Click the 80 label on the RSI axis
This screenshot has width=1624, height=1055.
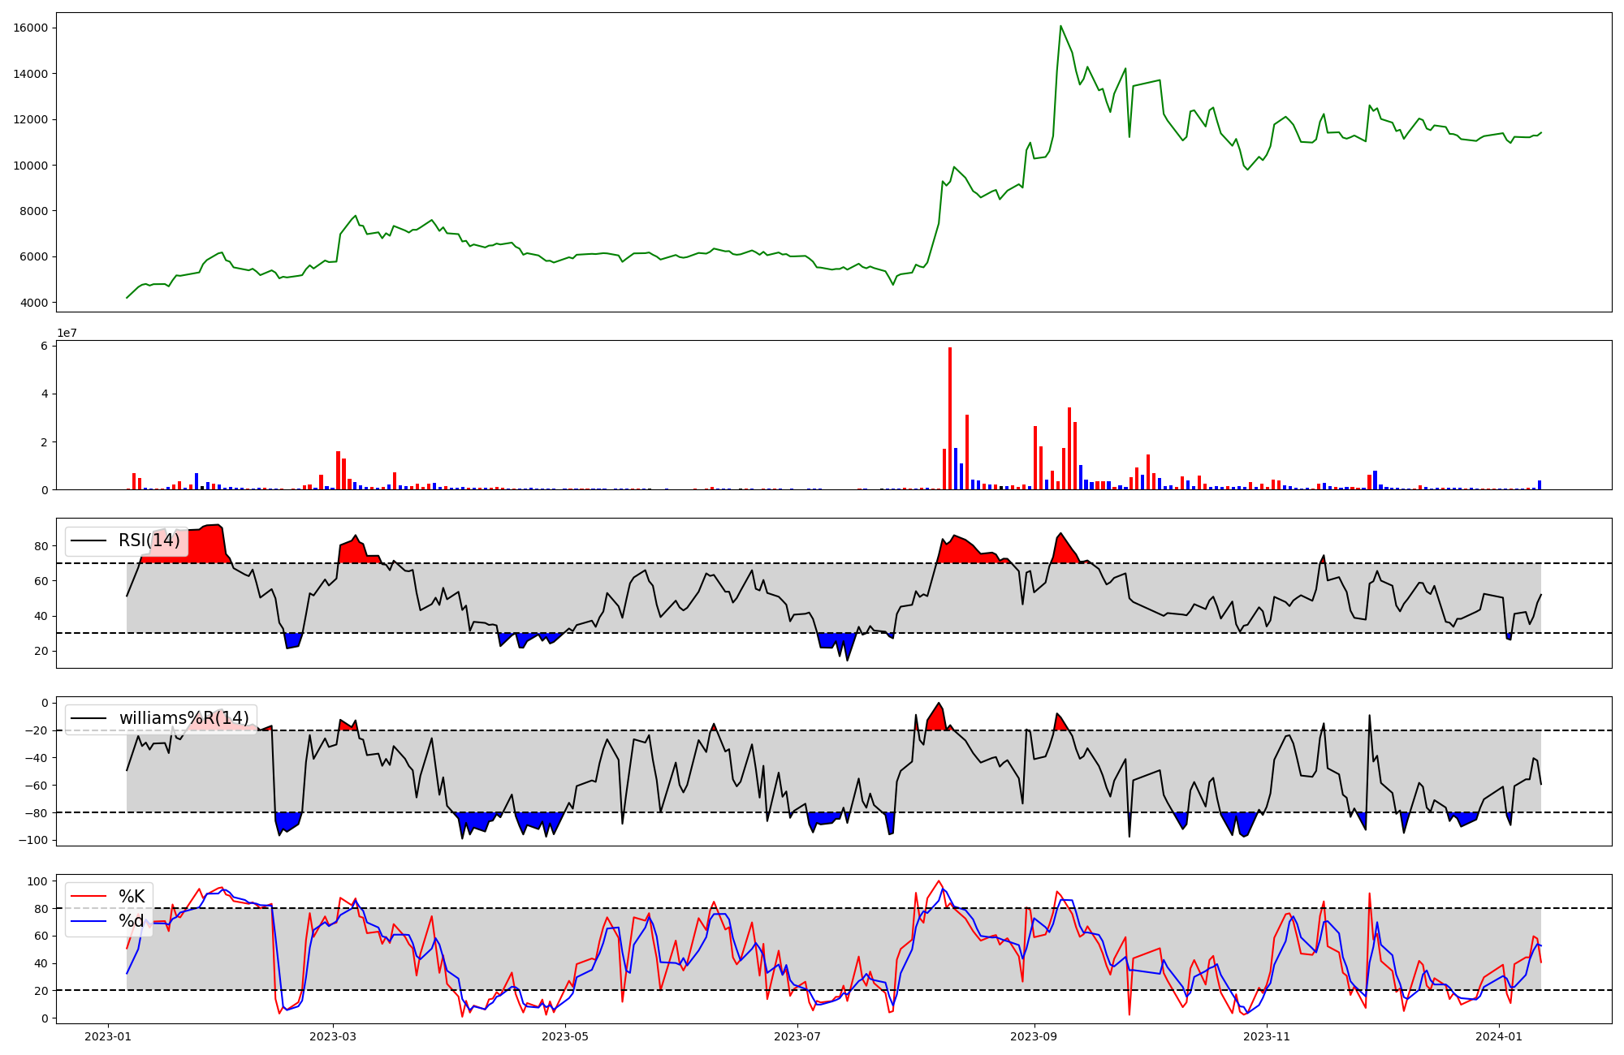pyautogui.click(x=41, y=547)
